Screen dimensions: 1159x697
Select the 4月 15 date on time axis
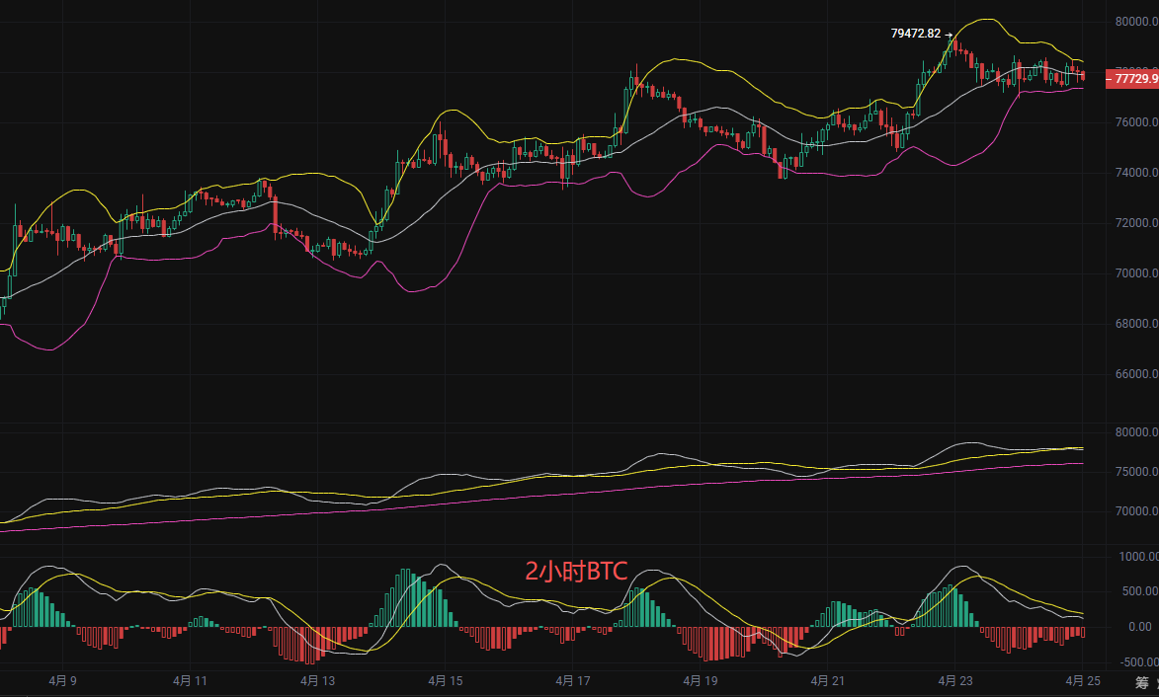(445, 681)
